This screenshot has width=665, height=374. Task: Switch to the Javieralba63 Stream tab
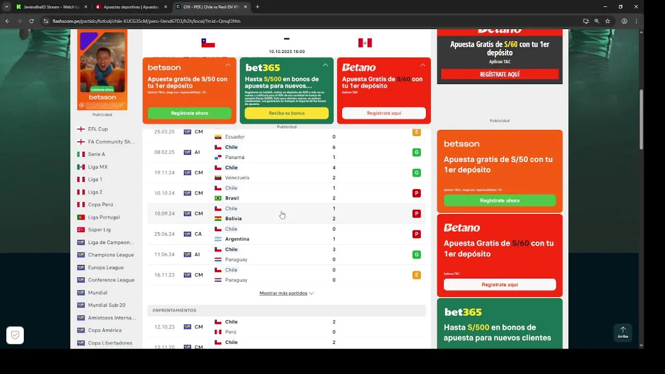tap(50, 7)
